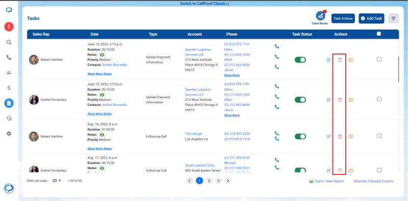
Task: Expand Show More phones in Robert Hartline's June task
Action: click(x=232, y=75)
